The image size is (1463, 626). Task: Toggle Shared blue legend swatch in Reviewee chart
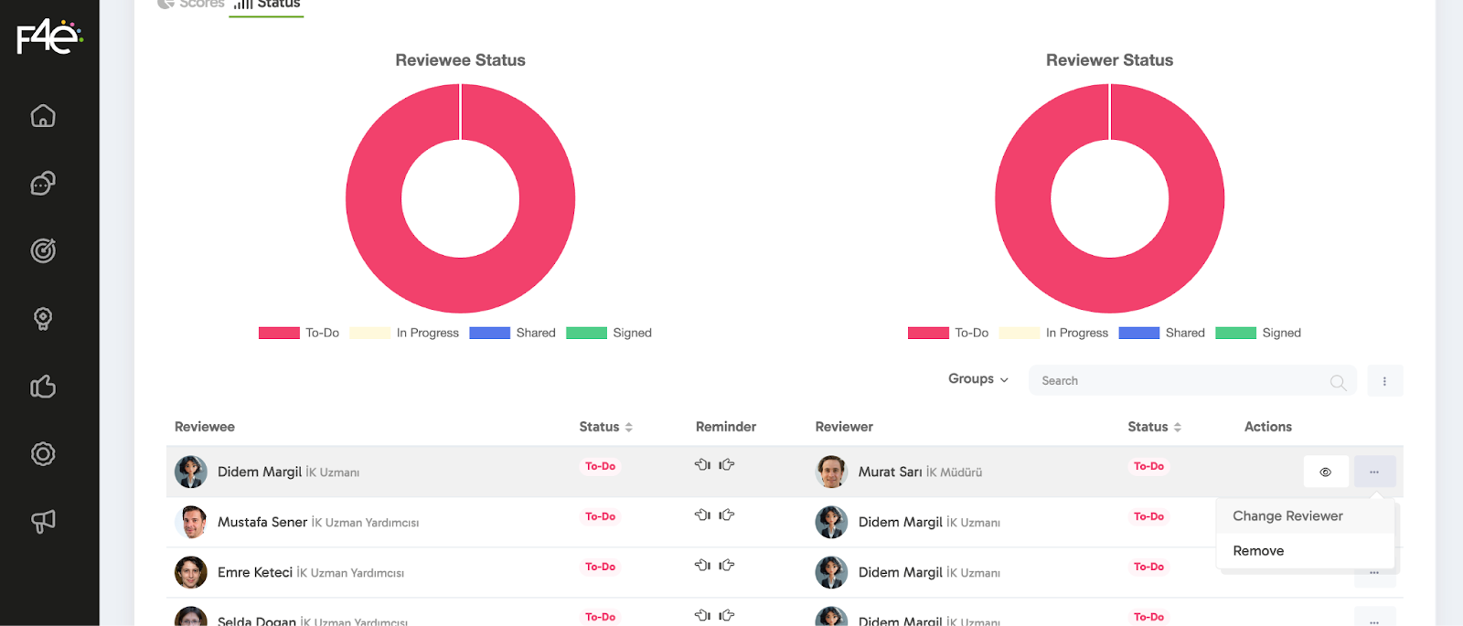tap(490, 333)
